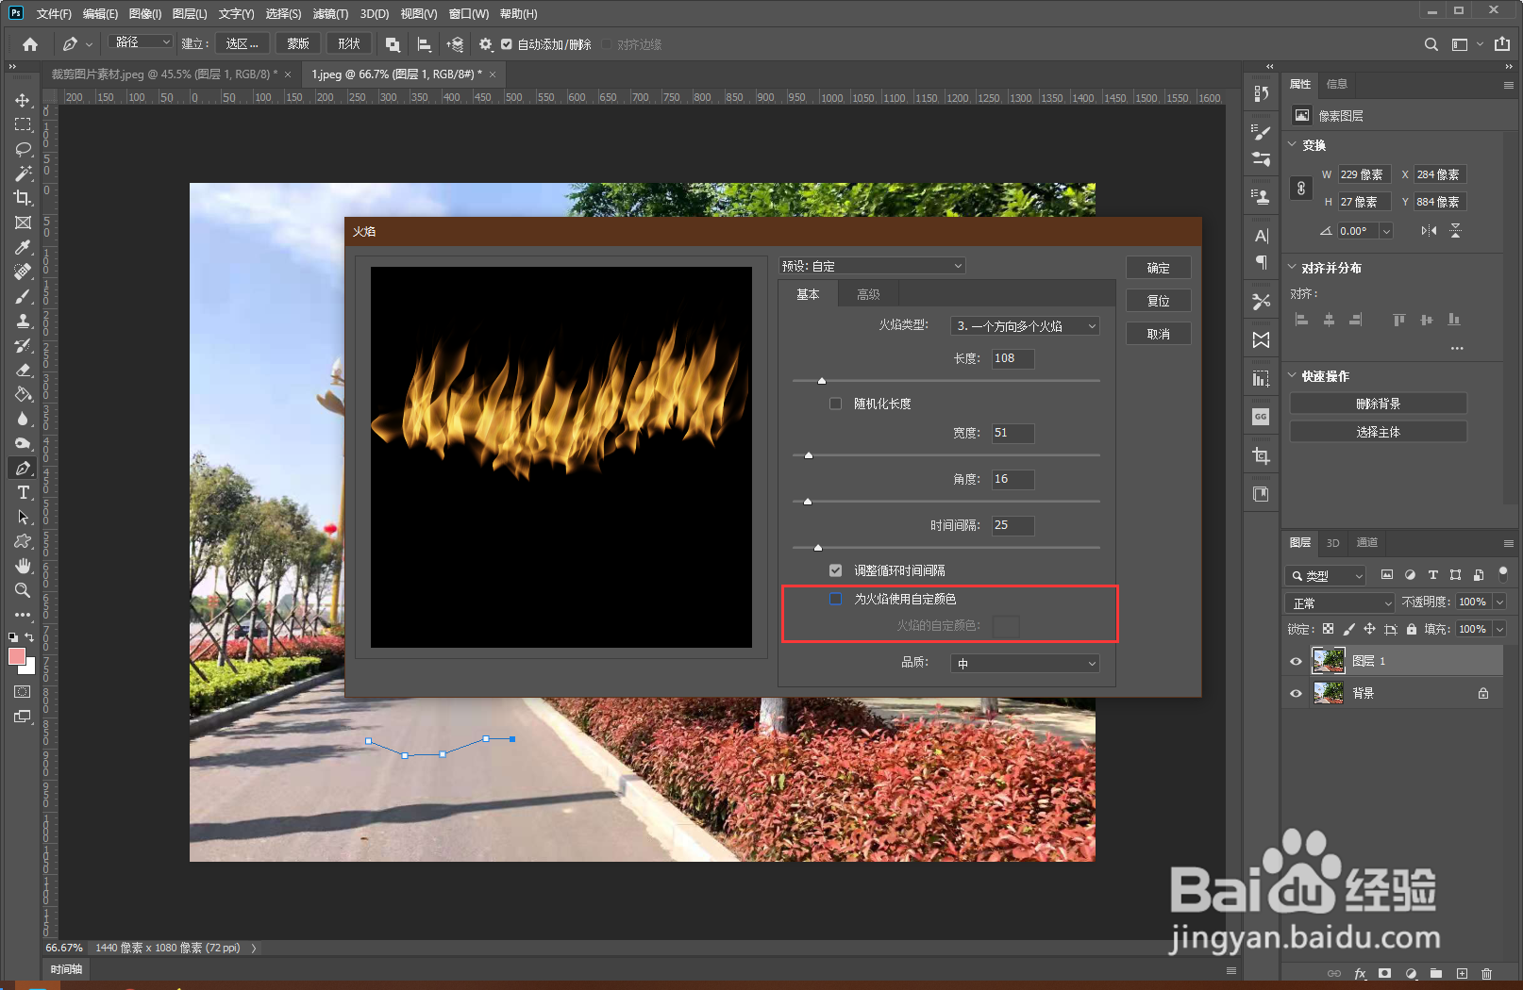
Task: Switch to the 高级 tab in flame dialog
Action: point(868,295)
